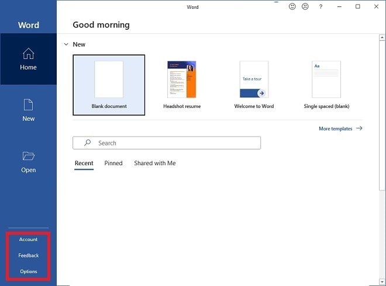Maximize the Word window

[358, 6]
